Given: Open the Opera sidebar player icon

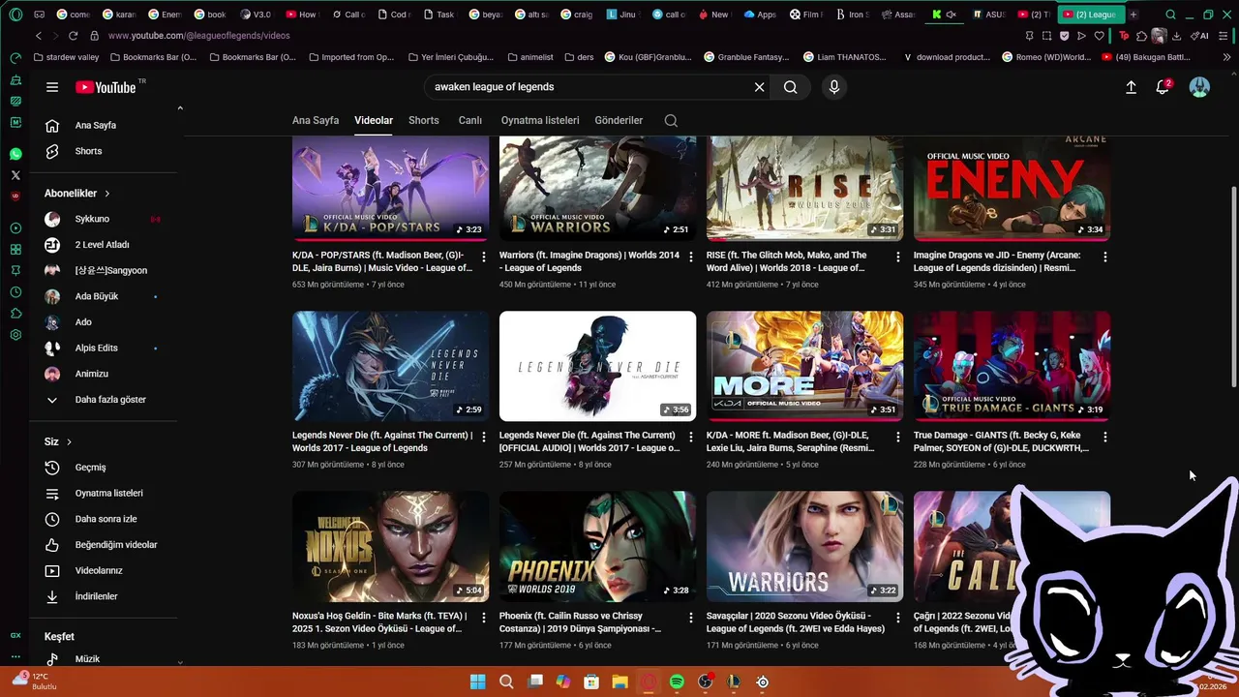Looking at the screenshot, I should [15, 228].
